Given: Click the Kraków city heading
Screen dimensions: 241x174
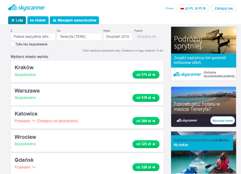Looking at the screenshot, I should (24, 68).
